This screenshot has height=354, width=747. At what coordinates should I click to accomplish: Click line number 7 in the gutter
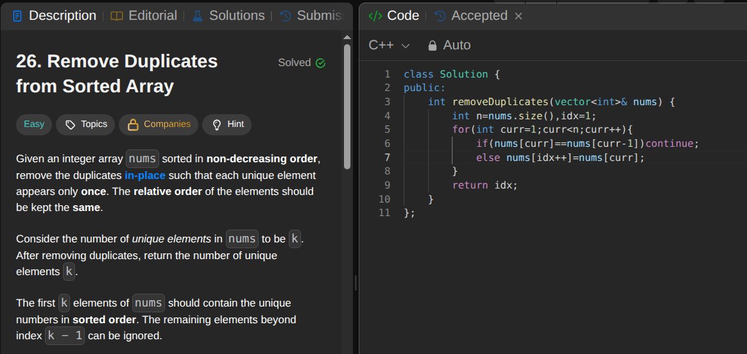(387, 158)
